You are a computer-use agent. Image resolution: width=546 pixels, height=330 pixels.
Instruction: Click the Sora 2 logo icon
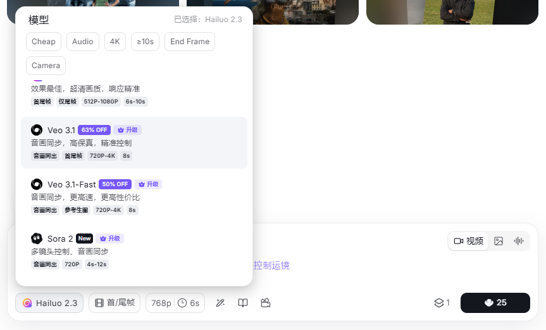[x=37, y=239]
